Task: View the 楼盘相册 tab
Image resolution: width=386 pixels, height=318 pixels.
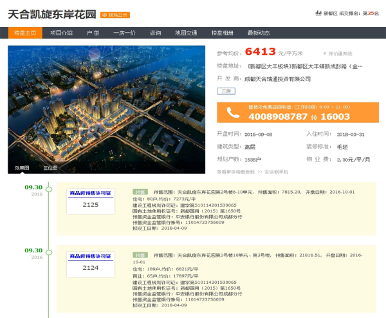Action: pos(222,33)
